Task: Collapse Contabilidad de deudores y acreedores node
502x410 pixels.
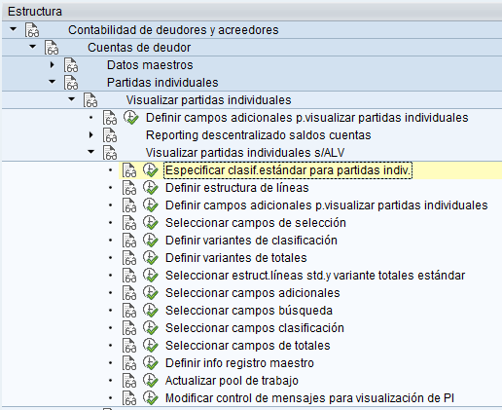Action: (13, 29)
